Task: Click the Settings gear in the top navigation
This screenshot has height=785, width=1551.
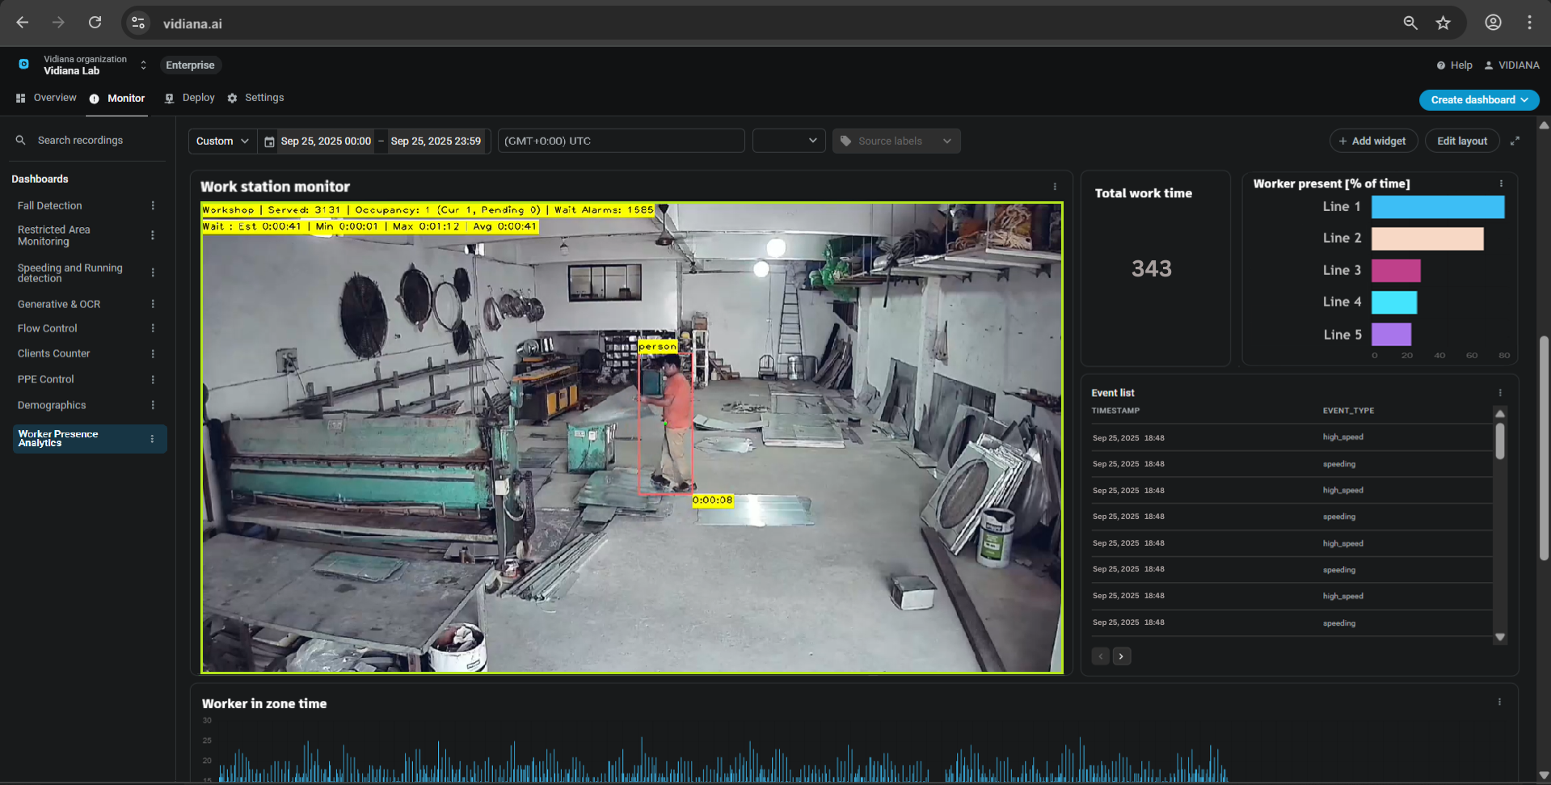Action: pos(233,98)
